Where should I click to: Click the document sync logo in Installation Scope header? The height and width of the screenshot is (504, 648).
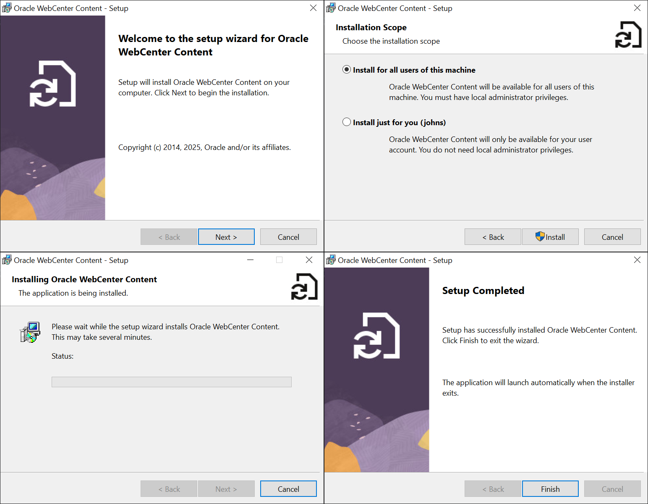[628, 34]
